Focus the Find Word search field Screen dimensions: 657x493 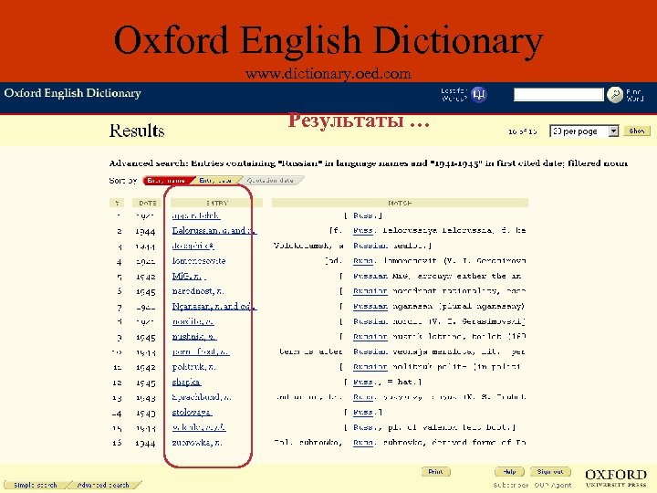558,94
